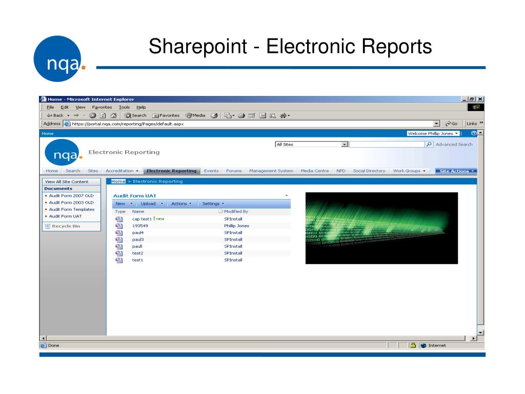Open Audit Form Templates library

click(72, 209)
